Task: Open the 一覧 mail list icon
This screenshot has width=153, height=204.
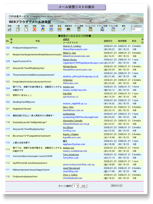Action: (x=18, y=29)
